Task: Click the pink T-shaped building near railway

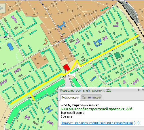Action: coord(116,25)
